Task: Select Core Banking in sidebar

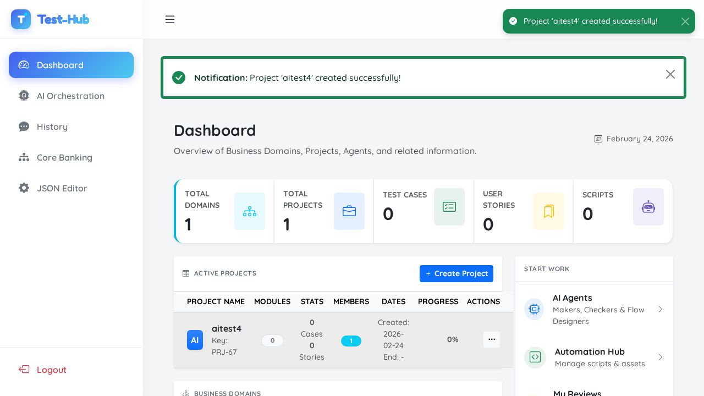Action: point(64,157)
